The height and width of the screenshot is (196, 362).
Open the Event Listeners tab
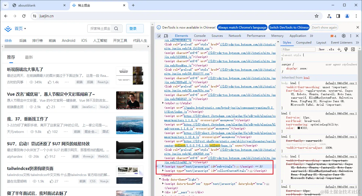(342, 43)
